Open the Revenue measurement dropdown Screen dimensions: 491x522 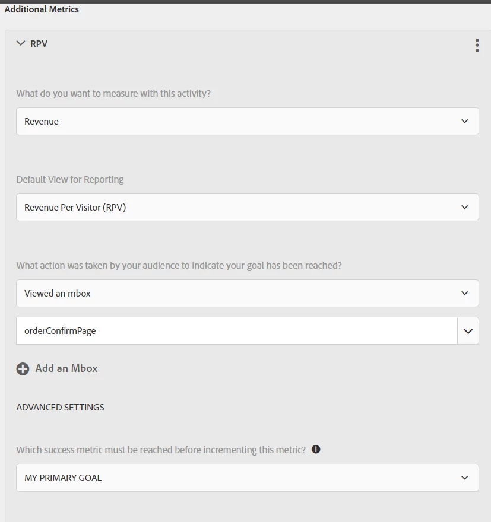pyautogui.click(x=237, y=121)
